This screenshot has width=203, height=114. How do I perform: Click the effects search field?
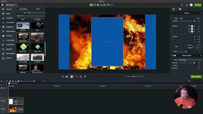click(x=31, y=16)
